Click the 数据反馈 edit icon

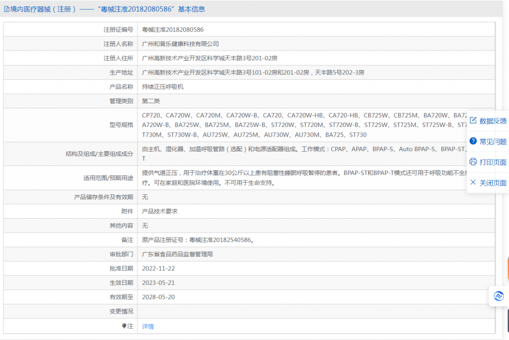[473, 121]
